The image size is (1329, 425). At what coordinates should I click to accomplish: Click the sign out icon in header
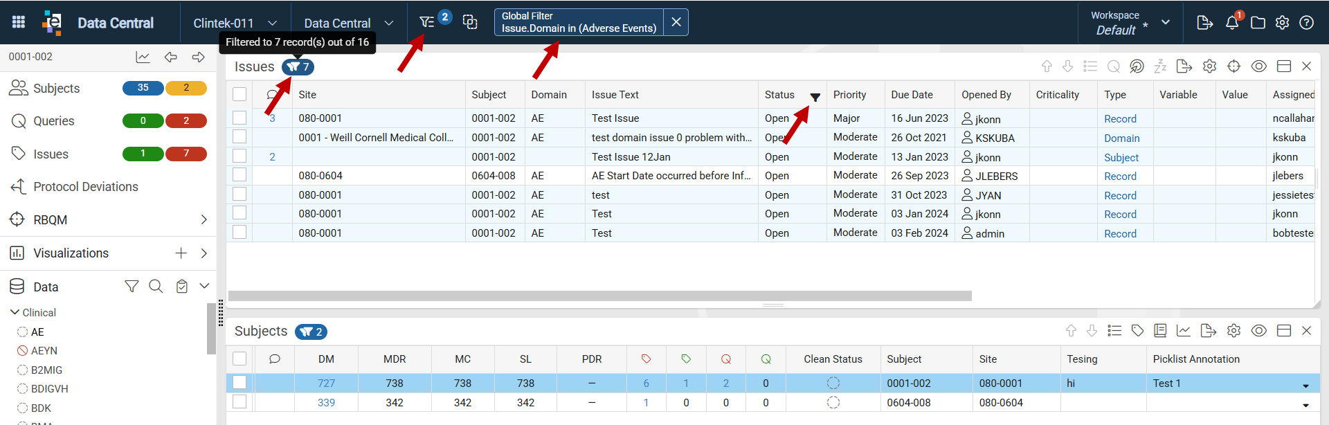(x=1204, y=23)
